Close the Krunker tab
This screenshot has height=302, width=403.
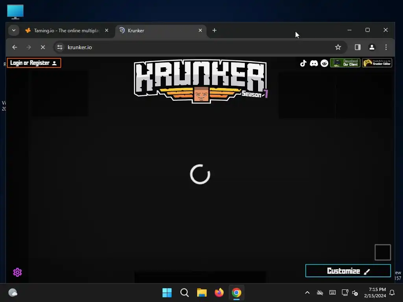coord(200,30)
